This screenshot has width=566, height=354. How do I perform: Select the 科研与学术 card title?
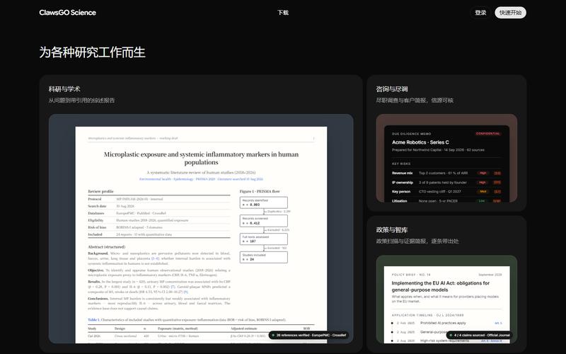point(64,89)
